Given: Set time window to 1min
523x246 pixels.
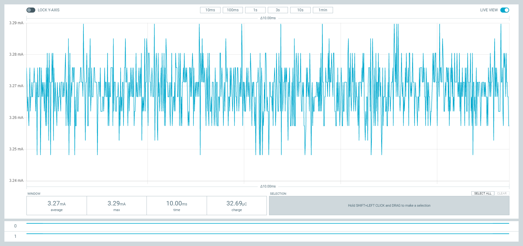Looking at the screenshot, I should click(323, 10).
